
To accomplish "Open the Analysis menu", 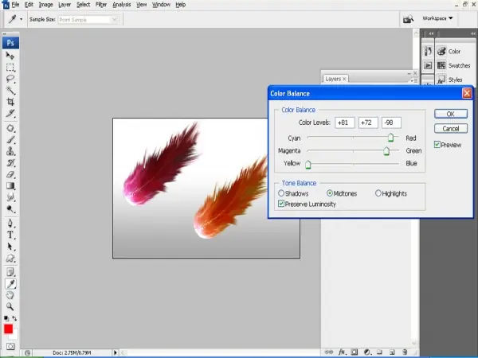I will coord(122,5).
